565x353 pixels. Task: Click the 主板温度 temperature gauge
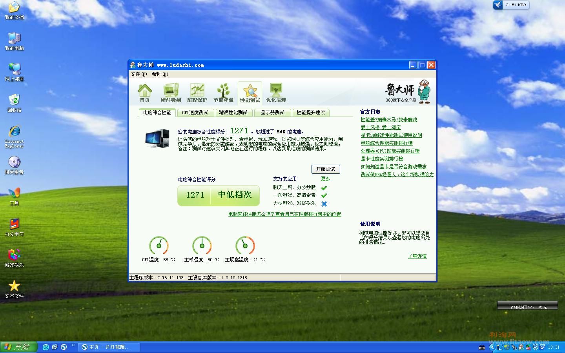point(202,246)
